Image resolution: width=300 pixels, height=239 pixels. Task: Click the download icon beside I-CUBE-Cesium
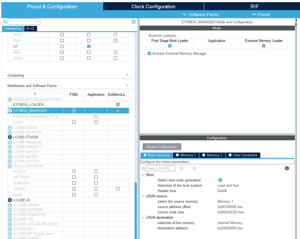10,128
